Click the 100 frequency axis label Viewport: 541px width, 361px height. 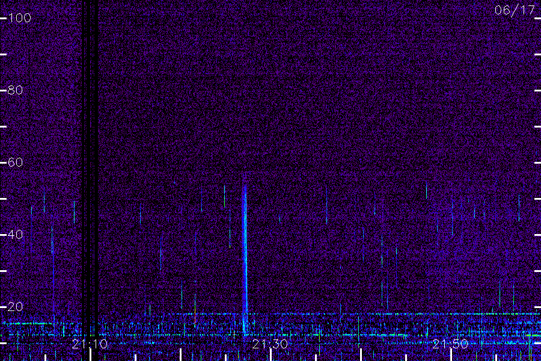tap(19, 18)
